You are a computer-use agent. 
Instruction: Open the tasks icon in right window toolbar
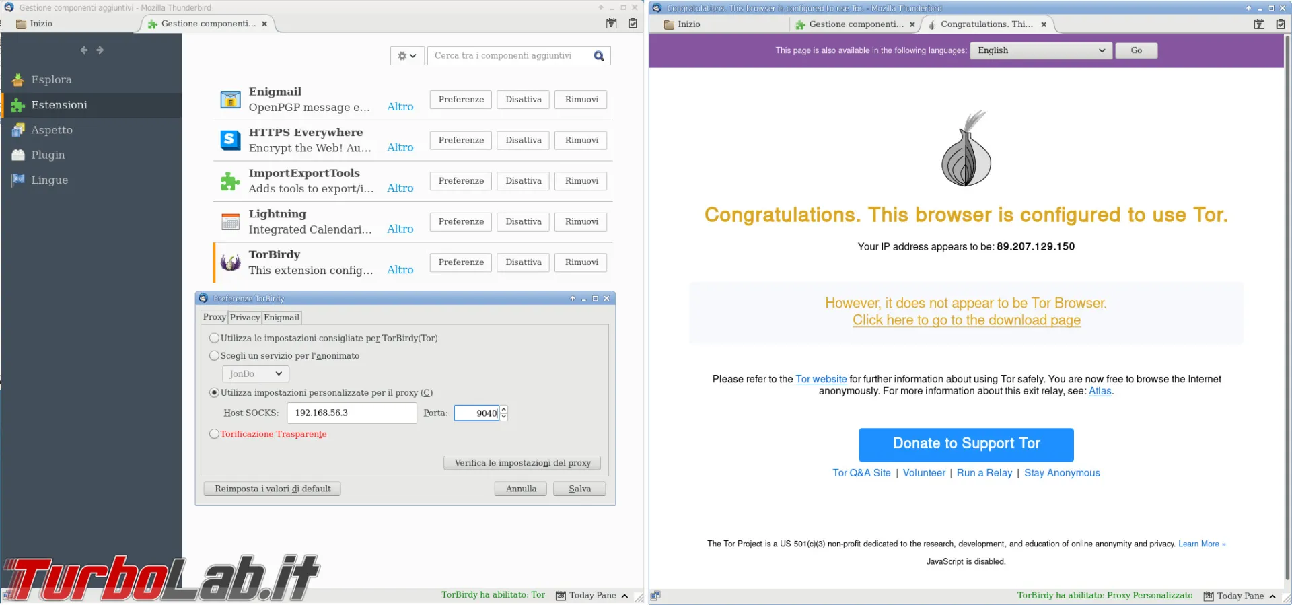(1281, 24)
